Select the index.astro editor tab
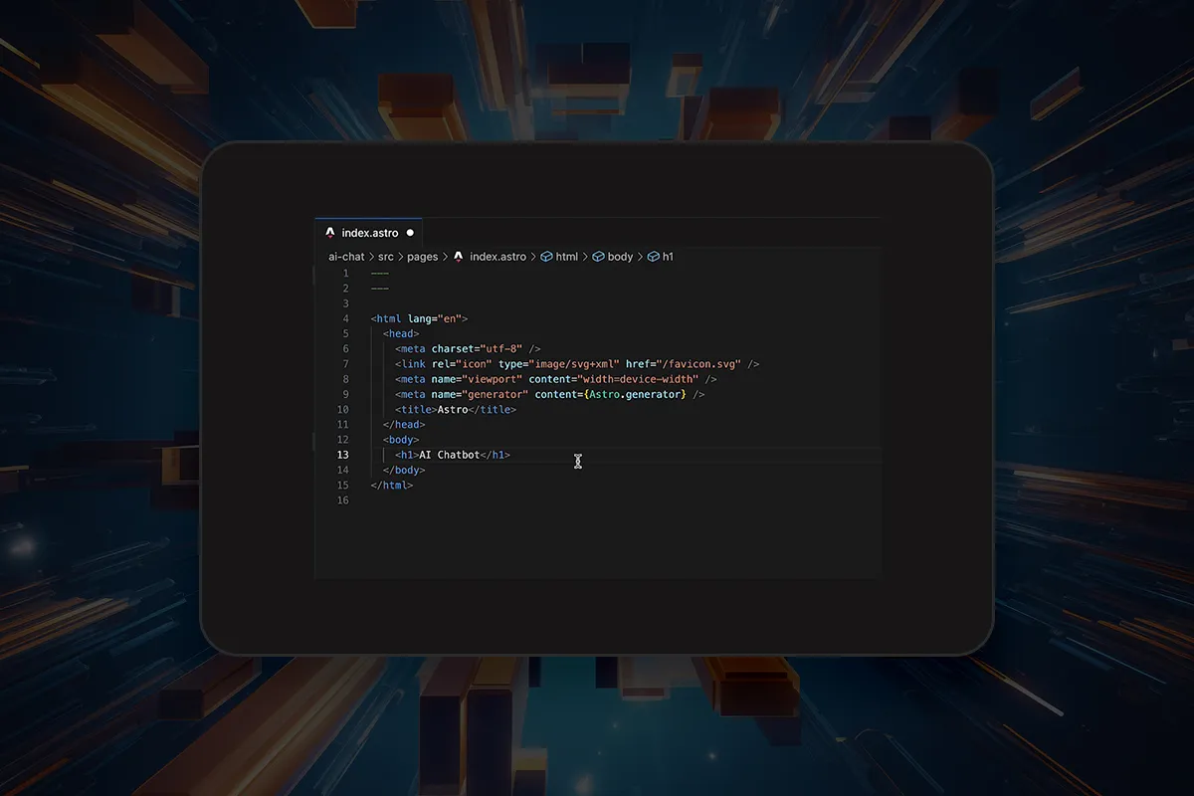 point(368,233)
